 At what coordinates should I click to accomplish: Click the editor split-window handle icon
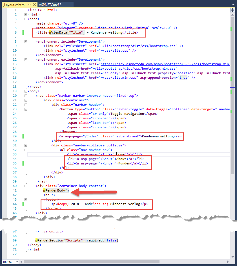232,10
